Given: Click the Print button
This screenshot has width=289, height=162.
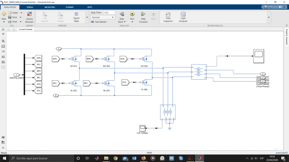Looking at the screenshot, I should coord(13,22).
